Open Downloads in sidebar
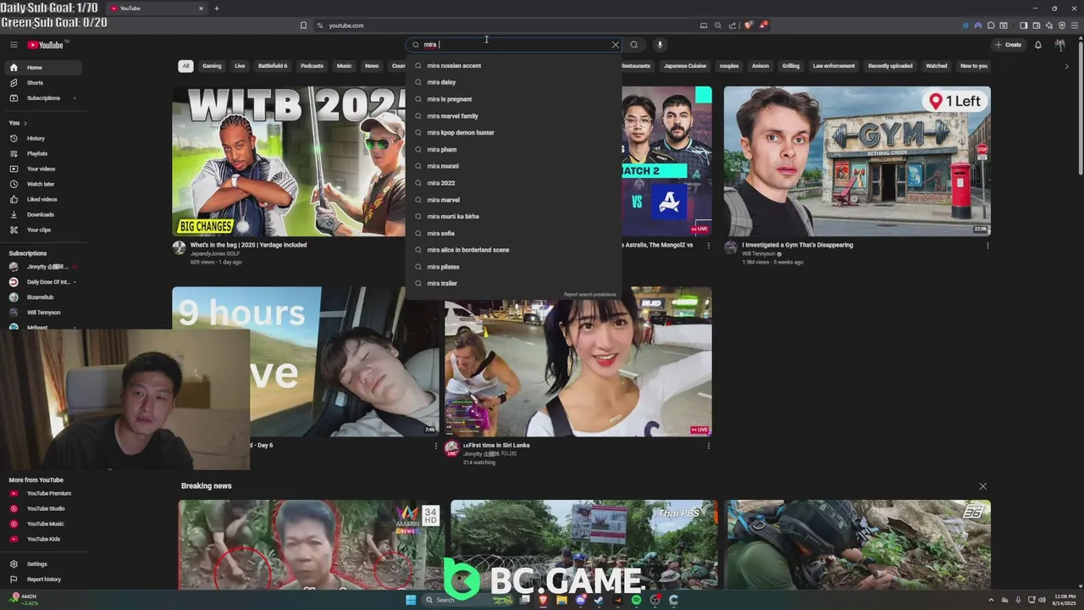Image resolution: width=1084 pixels, height=610 pixels. click(x=44, y=214)
